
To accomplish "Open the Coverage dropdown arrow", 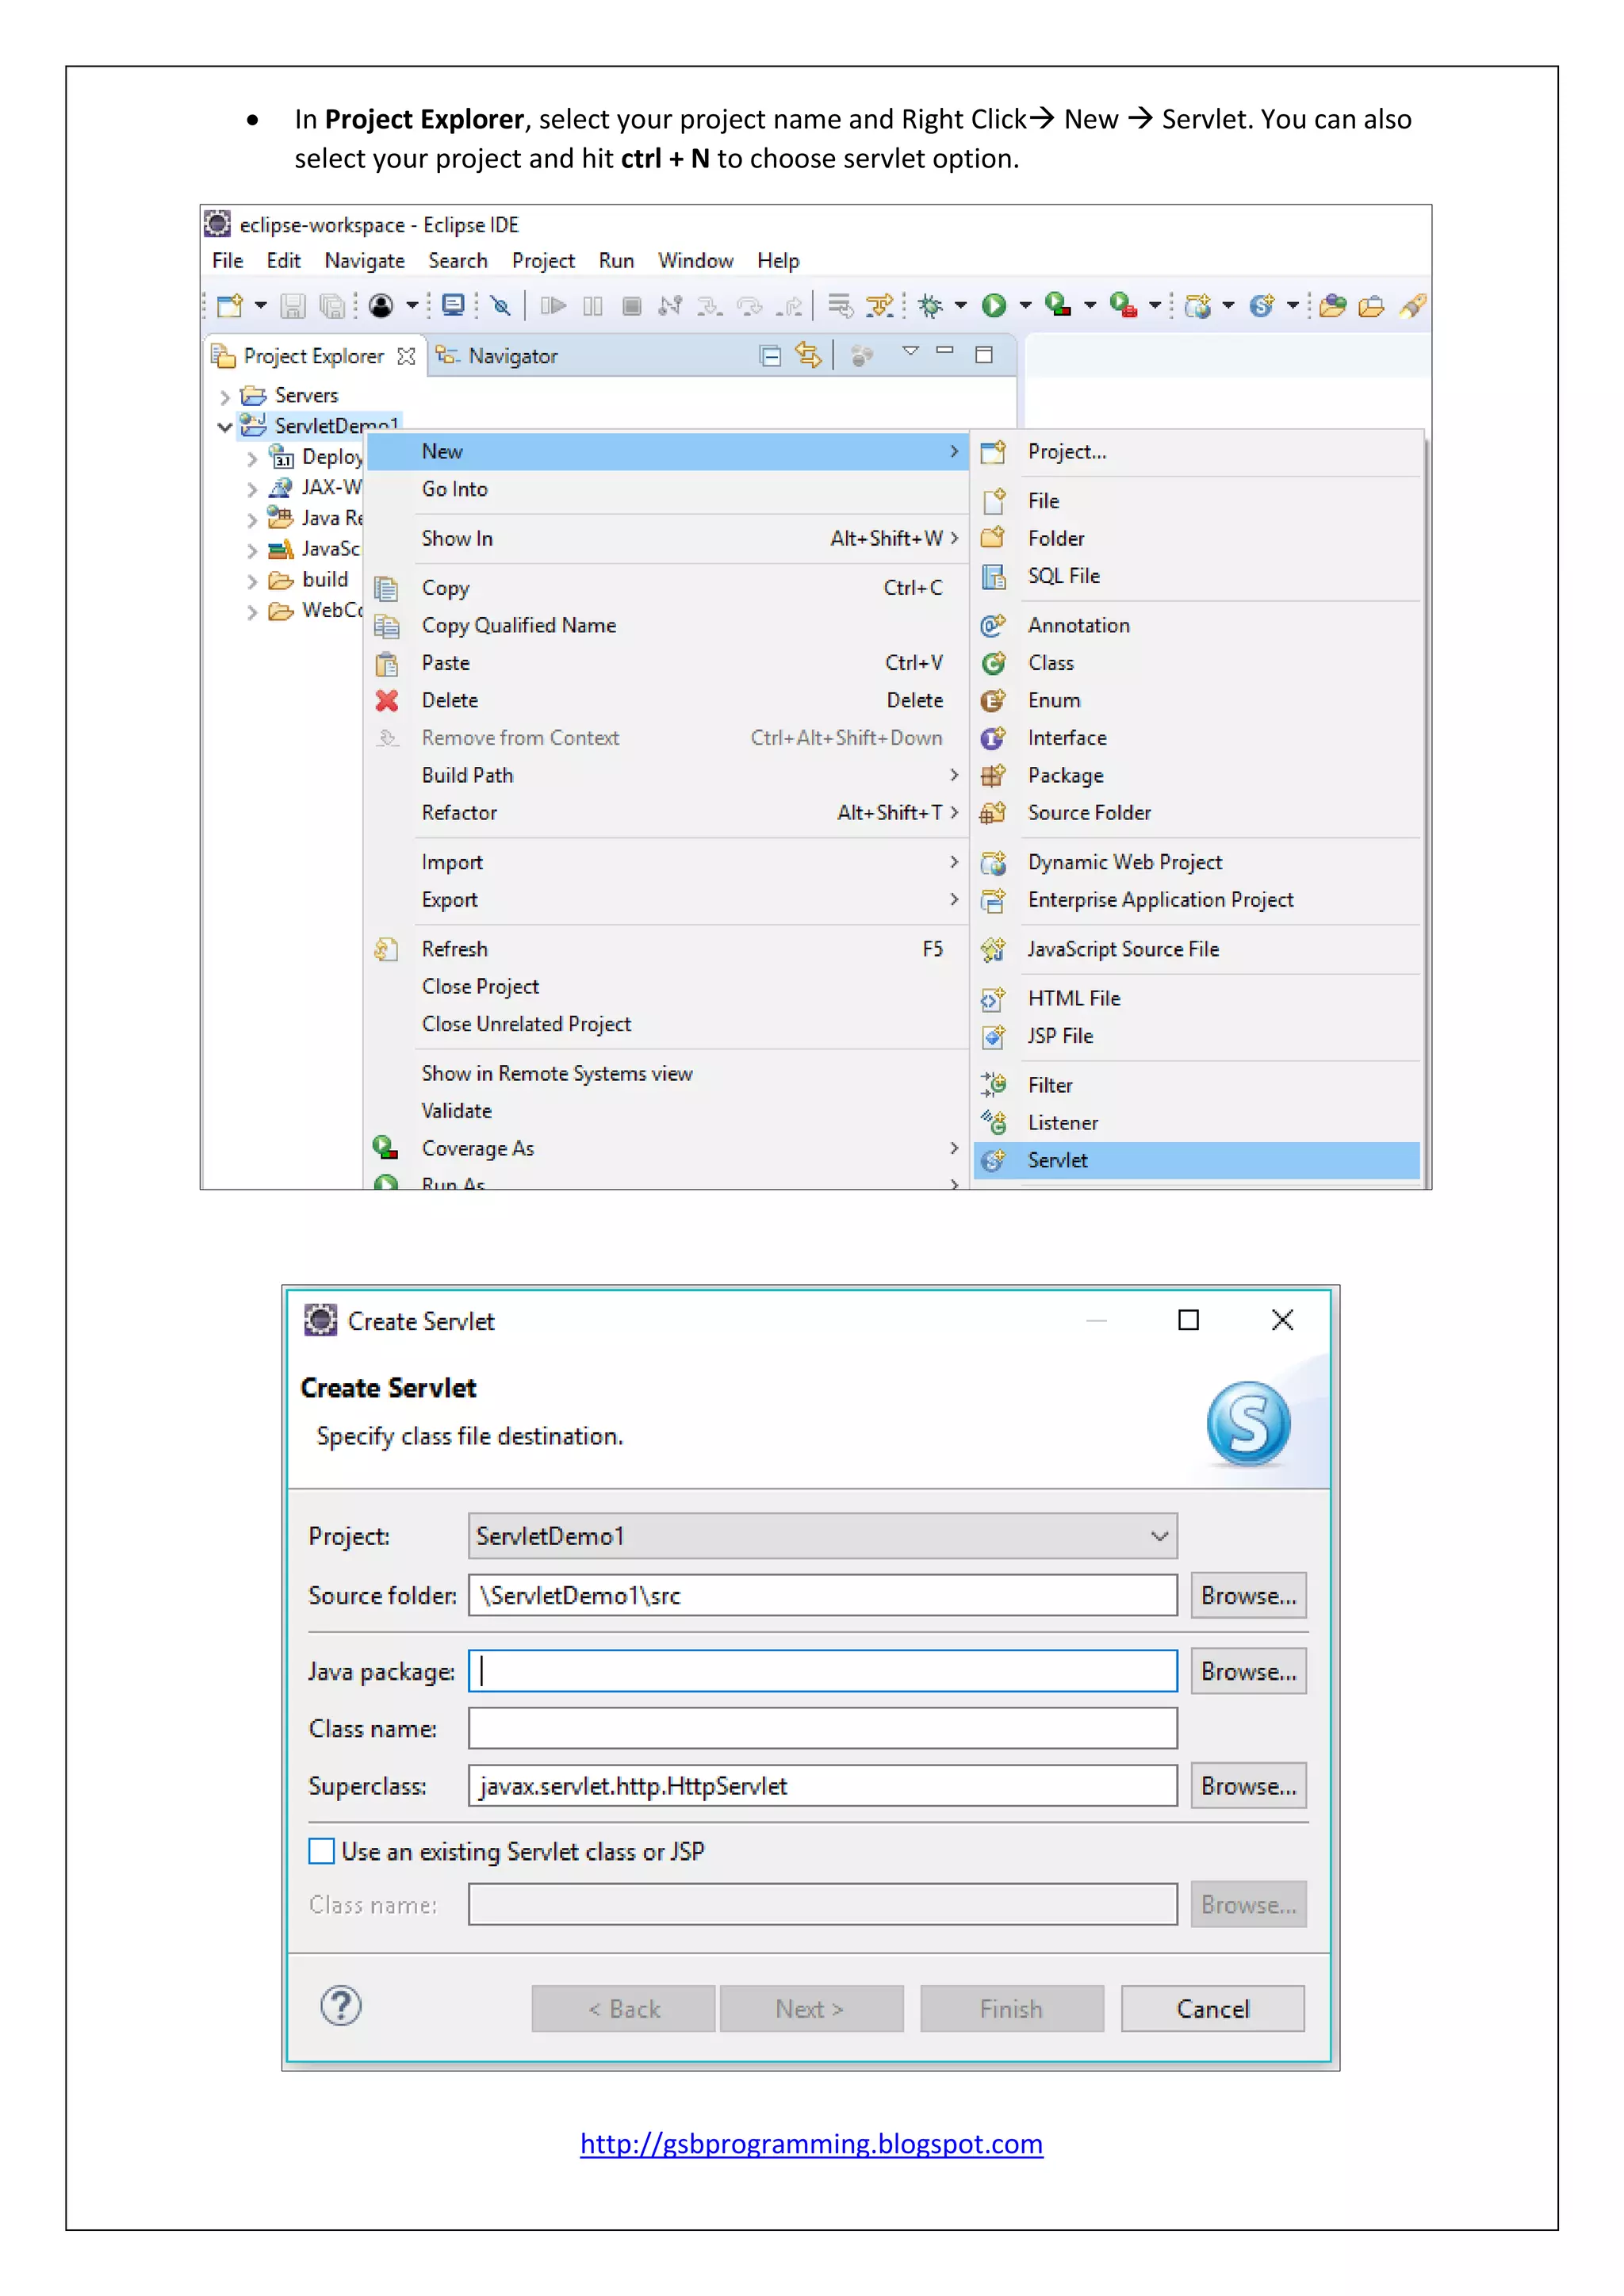I will [x=1090, y=305].
